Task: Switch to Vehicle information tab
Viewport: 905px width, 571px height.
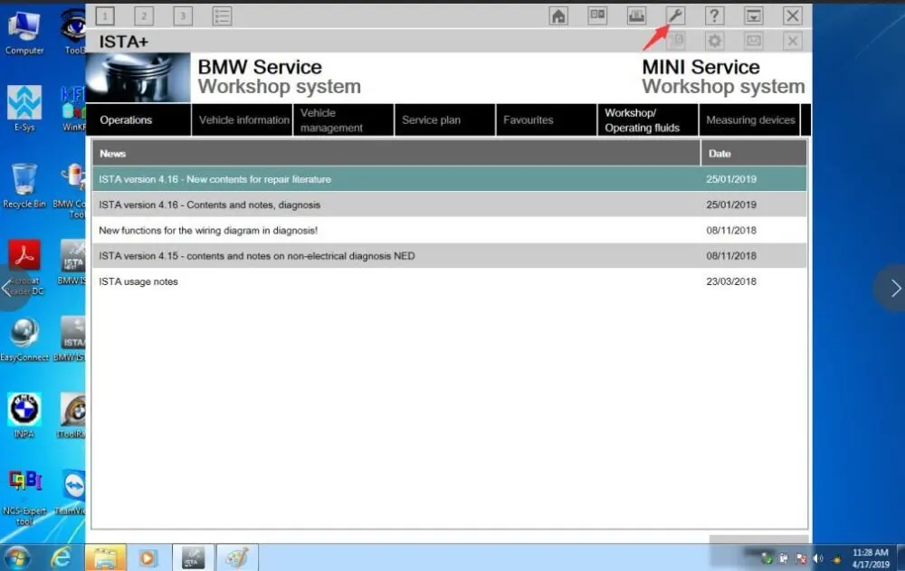Action: [x=243, y=120]
